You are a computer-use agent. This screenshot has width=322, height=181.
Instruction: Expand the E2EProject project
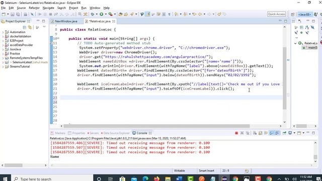3,41
